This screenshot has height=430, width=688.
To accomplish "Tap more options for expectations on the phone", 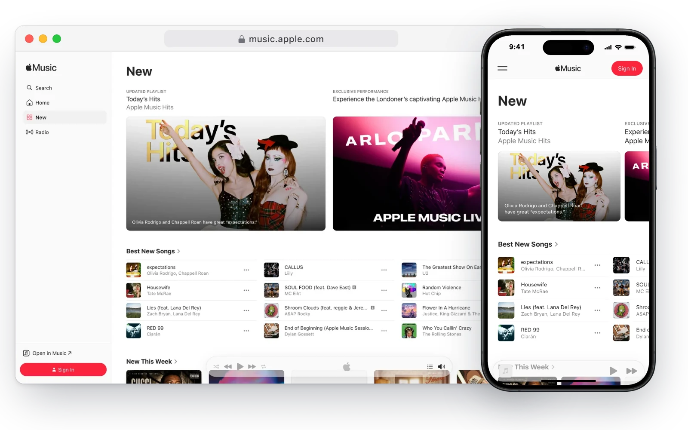I will 597,265.
